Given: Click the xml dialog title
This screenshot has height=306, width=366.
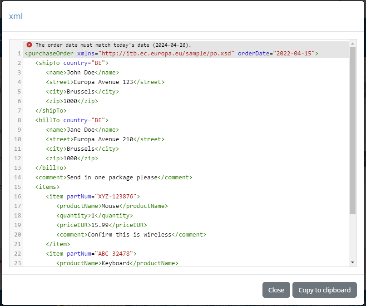Looking at the screenshot, I should pos(15,16).
